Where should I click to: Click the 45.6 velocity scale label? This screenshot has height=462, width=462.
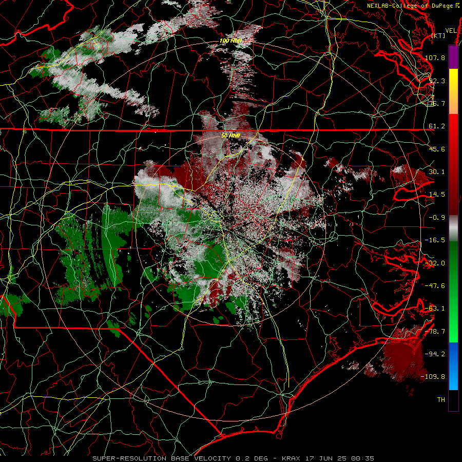[x=437, y=149]
